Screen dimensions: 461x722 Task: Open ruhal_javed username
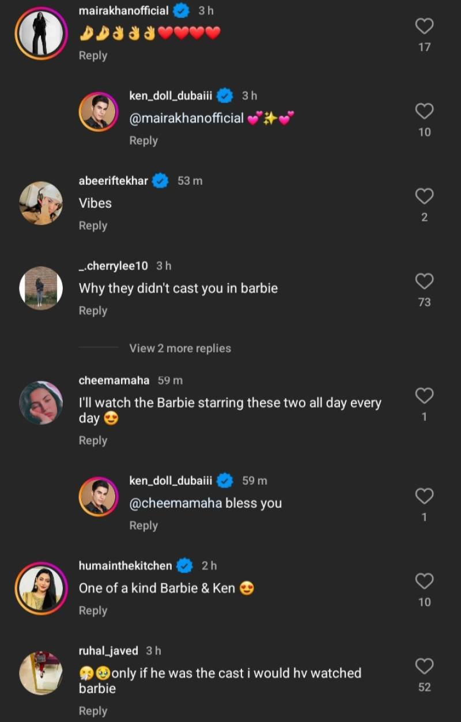108,651
